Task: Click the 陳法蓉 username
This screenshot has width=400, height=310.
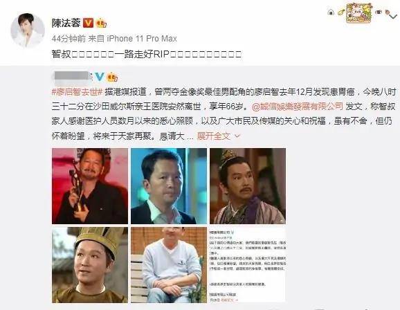Action: pos(66,23)
